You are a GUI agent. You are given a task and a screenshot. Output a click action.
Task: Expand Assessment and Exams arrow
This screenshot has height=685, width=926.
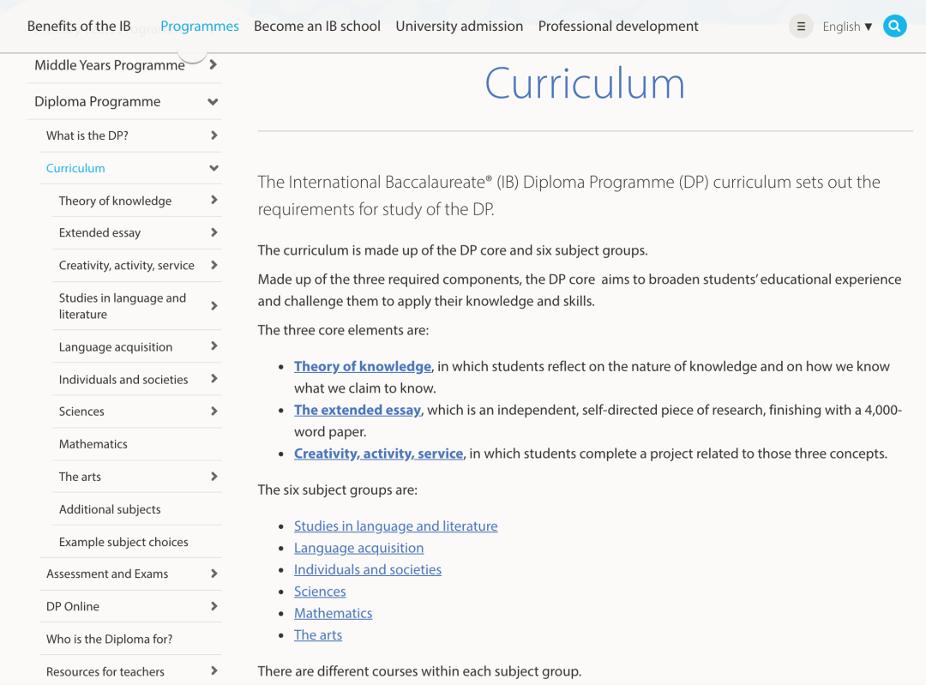[x=213, y=574]
